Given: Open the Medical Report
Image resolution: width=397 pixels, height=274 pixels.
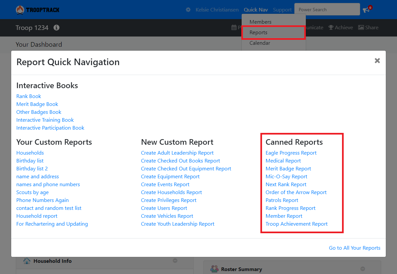Looking at the screenshot, I should [x=283, y=161].
